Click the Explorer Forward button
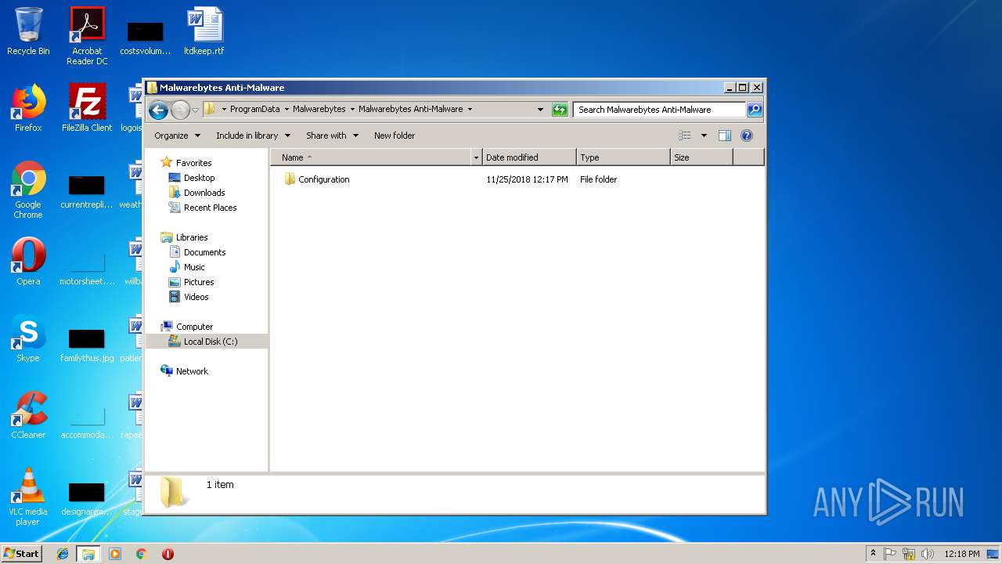Screen dimensions: 1002x564 pyautogui.click(x=180, y=110)
